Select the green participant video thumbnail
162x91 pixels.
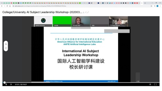tap(62, 21)
